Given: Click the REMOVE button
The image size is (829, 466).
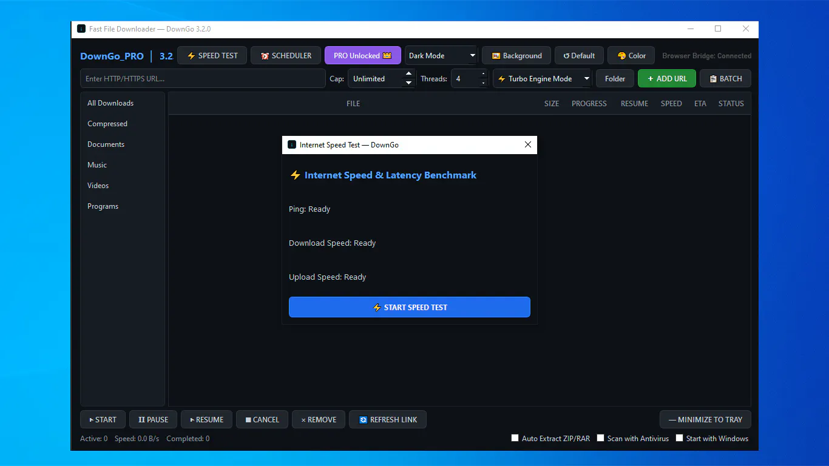Looking at the screenshot, I should [x=319, y=419].
